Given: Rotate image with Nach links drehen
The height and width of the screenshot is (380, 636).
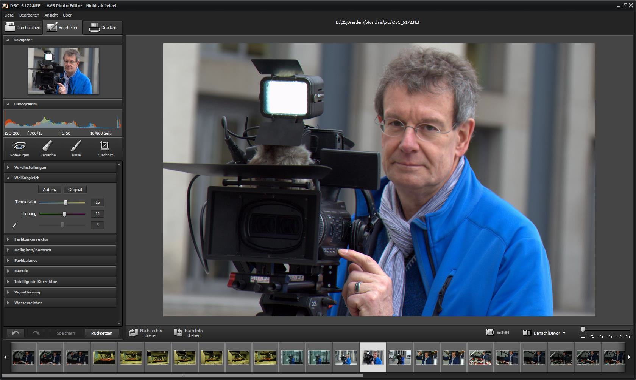Looking at the screenshot, I should tap(189, 333).
